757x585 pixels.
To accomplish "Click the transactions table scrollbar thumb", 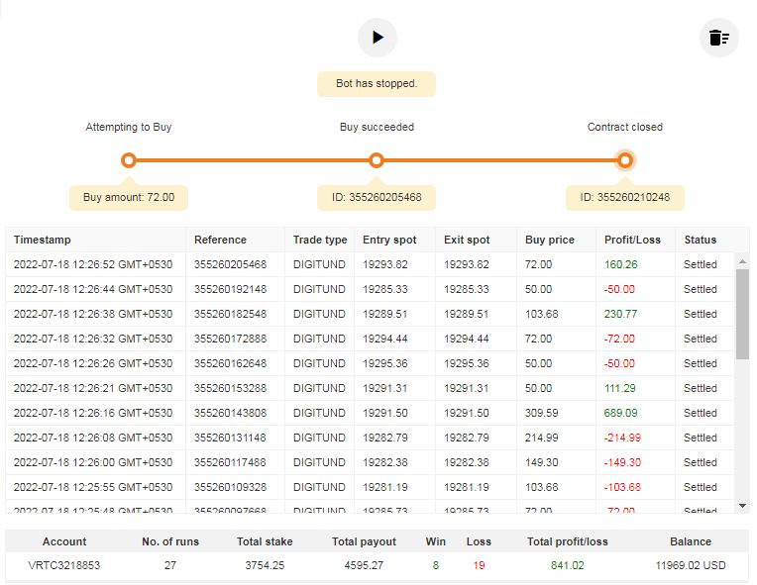I will [x=742, y=313].
